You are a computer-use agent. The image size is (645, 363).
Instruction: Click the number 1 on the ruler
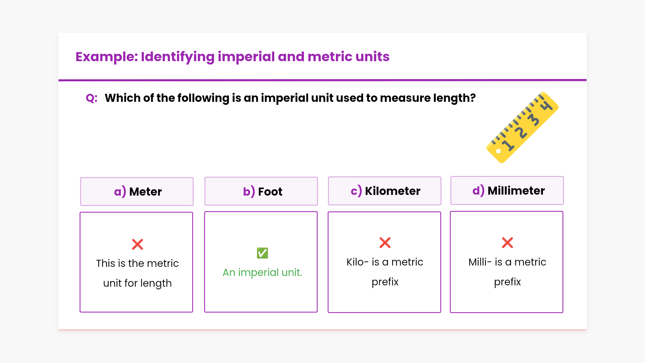coord(508,145)
